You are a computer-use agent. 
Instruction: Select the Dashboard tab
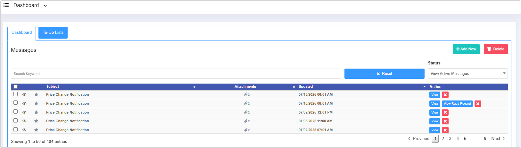click(x=21, y=33)
